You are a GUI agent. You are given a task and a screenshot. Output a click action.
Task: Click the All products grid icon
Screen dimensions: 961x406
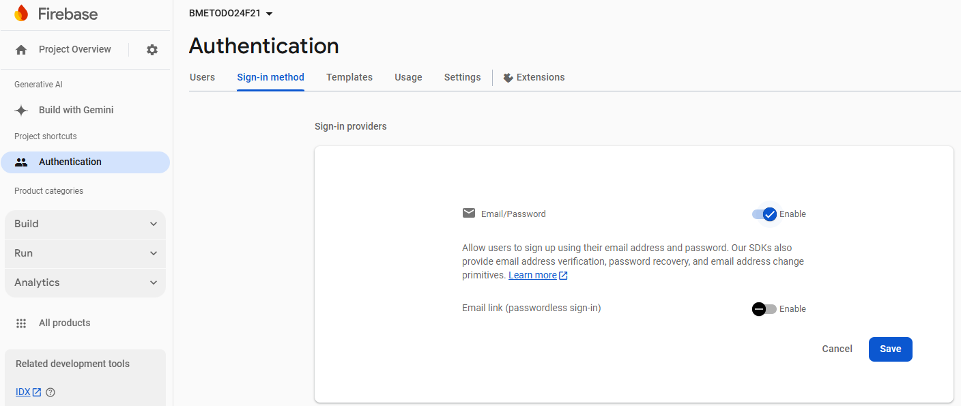[x=21, y=323]
